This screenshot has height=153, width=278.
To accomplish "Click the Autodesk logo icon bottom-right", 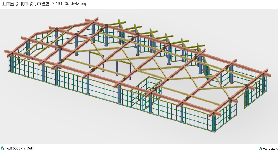I will coord(259,148).
